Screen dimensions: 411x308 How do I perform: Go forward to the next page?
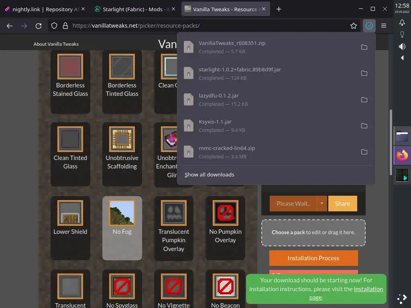pos(24,26)
